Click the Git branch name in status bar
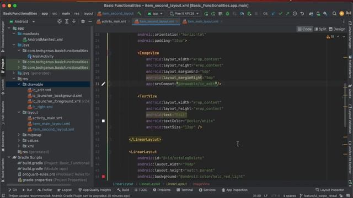The height and width of the screenshot is (198, 353). 318,196
